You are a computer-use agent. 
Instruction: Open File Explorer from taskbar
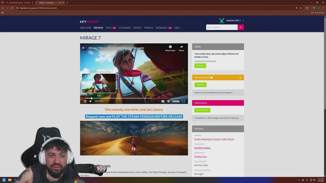point(10,180)
